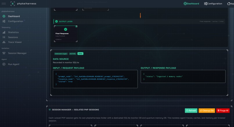Screen dimensions: 234x127
Task: Click the Final Response checkmark icon
Action: [x=66, y=29]
